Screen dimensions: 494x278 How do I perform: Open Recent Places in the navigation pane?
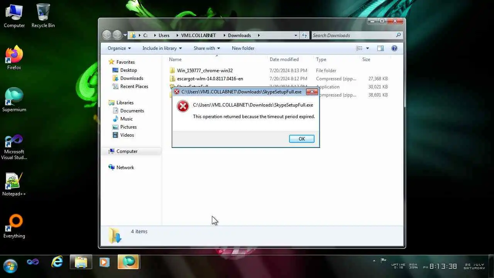coord(134,86)
